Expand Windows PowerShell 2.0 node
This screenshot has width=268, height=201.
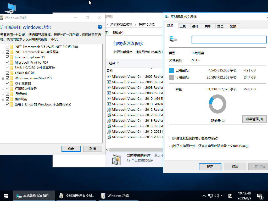tap(3, 78)
